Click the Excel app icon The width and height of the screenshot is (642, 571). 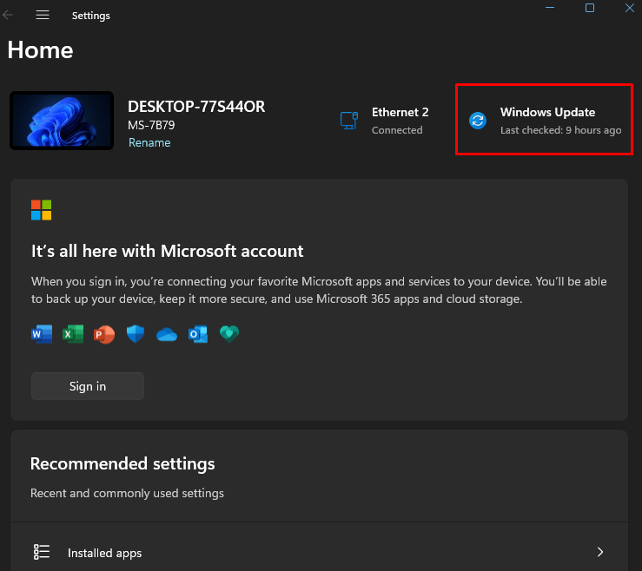[73, 334]
